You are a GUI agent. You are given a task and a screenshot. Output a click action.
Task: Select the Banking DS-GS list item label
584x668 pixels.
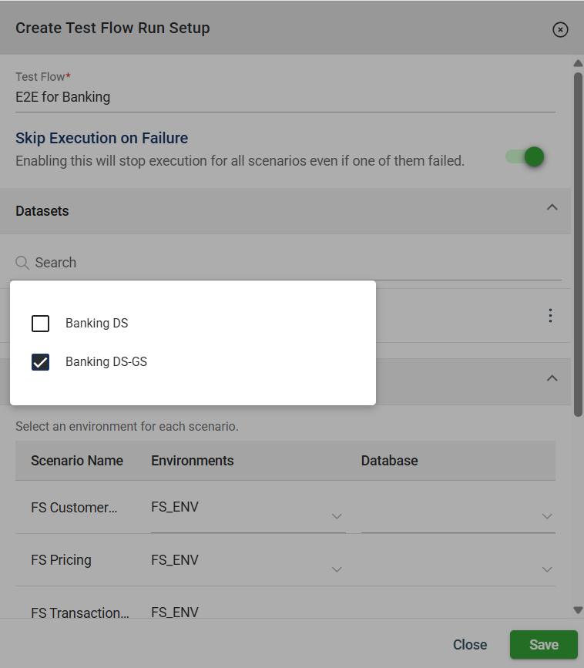click(x=106, y=362)
